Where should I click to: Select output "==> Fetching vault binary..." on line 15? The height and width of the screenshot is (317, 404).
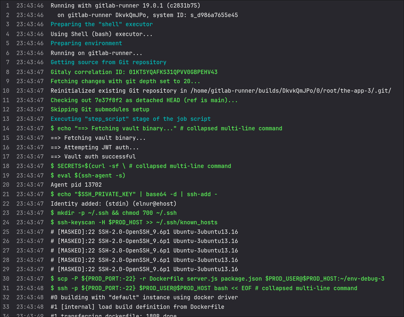98,138
